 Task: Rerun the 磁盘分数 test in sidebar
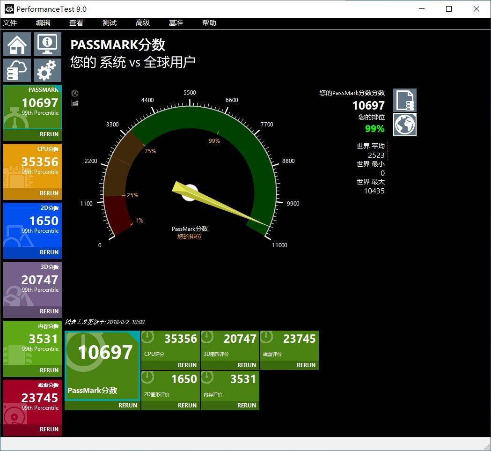pyautogui.click(x=49, y=429)
